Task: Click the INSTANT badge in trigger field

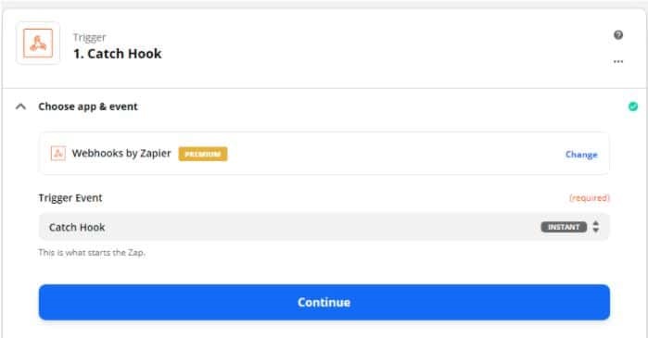Action: click(564, 227)
